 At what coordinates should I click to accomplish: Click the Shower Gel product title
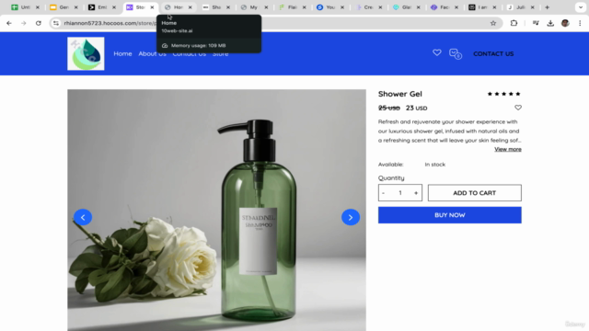(400, 94)
